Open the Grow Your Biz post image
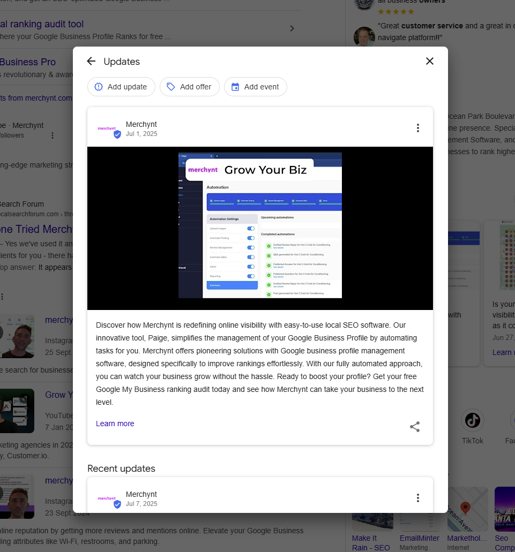The width and height of the screenshot is (515, 552). [x=260, y=228]
